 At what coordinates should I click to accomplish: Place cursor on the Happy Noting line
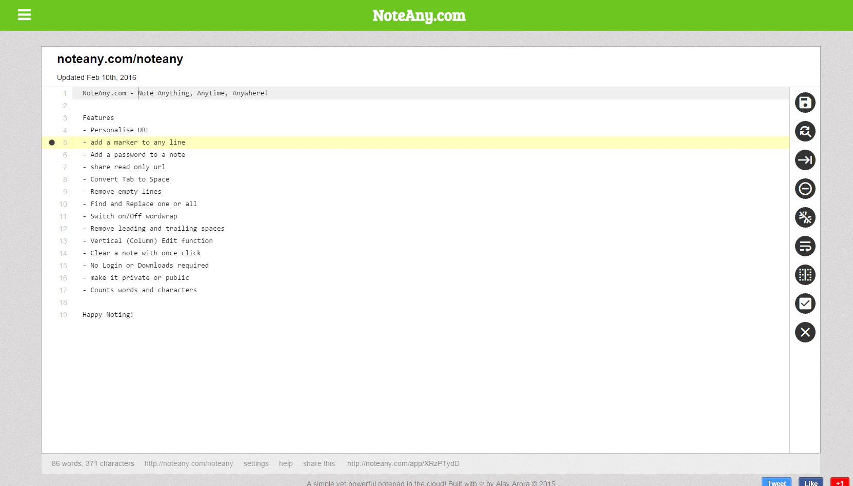[107, 314]
